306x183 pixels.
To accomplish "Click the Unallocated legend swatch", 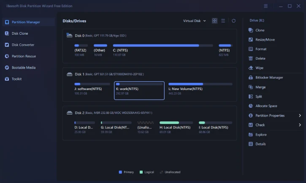I will click(x=161, y=172).
